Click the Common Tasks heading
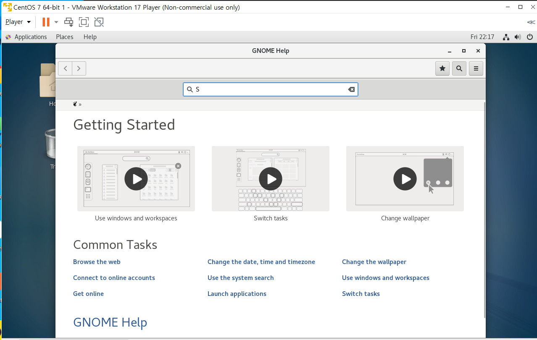The width and height of the screenshot is (537, 340). point(115,245)
